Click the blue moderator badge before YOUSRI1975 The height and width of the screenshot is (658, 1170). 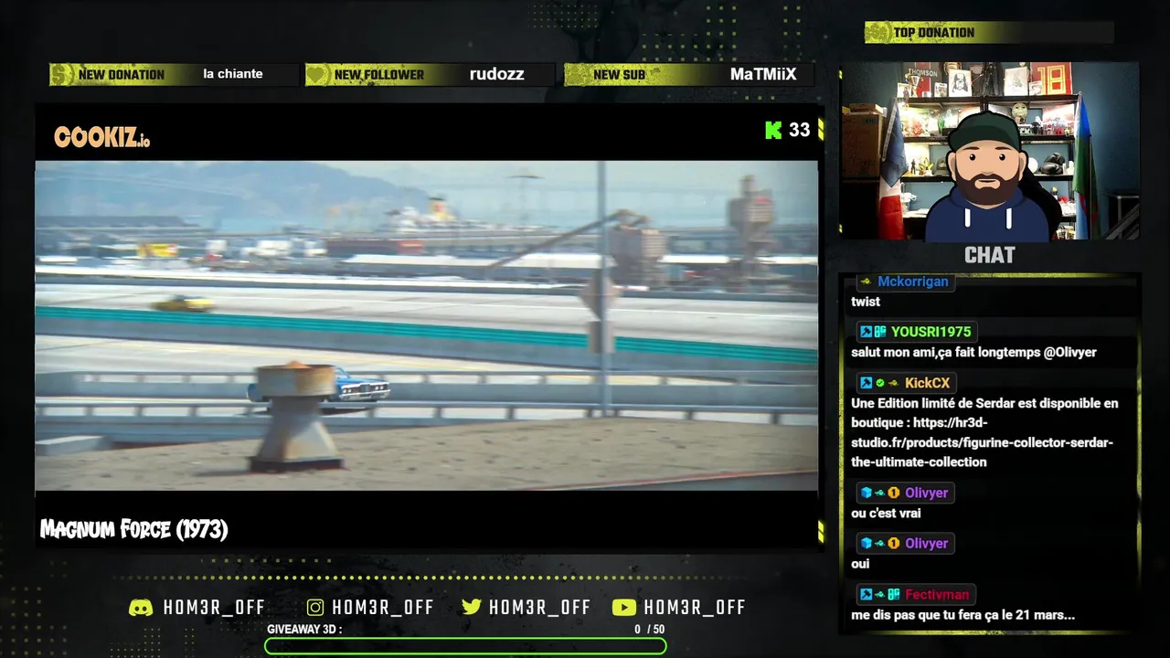pyautogui.click(x=866, y=332)
